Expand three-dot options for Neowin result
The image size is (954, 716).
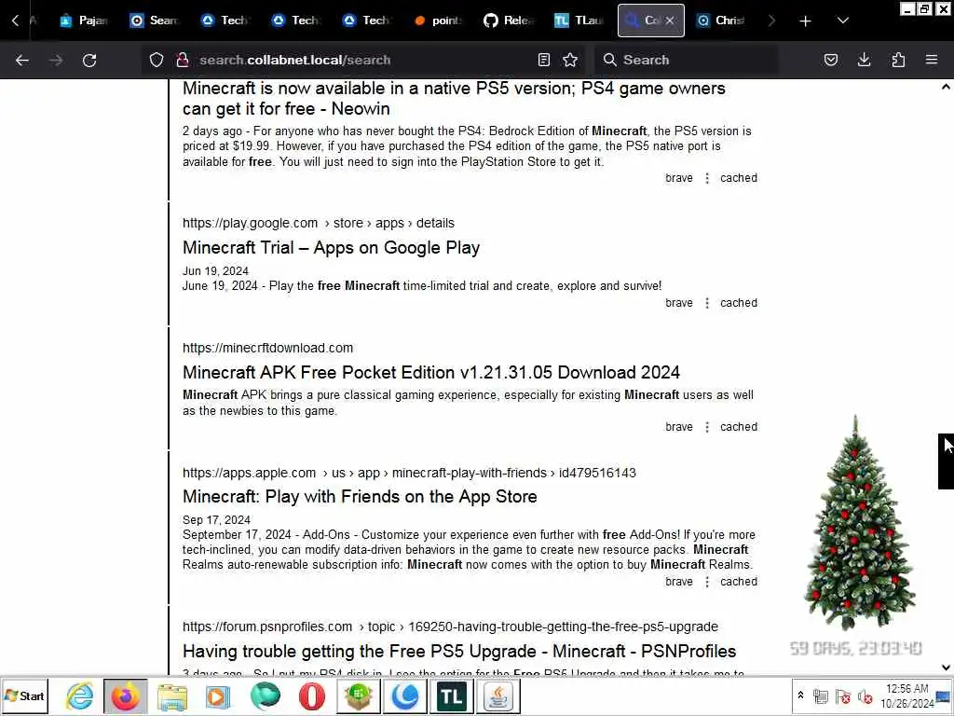[x=706, y=178]
